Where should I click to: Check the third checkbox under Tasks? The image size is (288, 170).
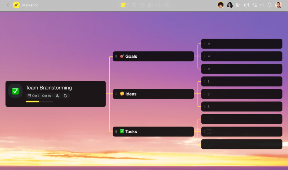209,144
